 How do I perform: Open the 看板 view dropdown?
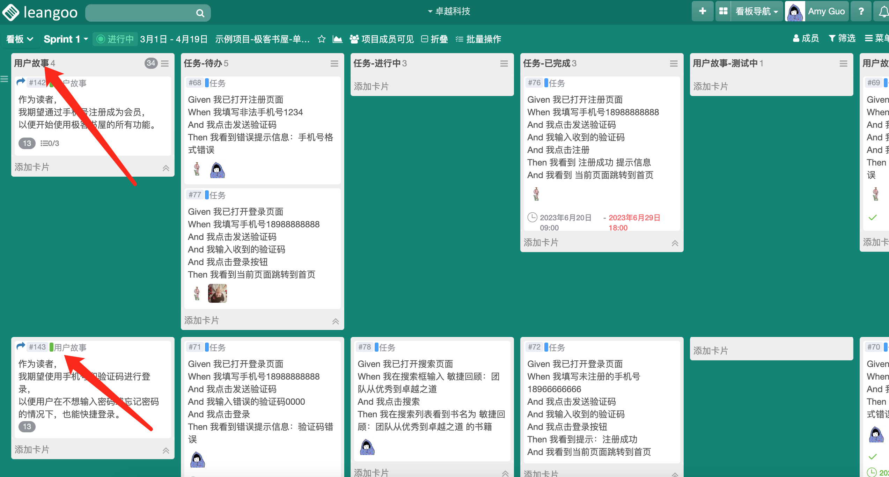[x=20, y=39]
